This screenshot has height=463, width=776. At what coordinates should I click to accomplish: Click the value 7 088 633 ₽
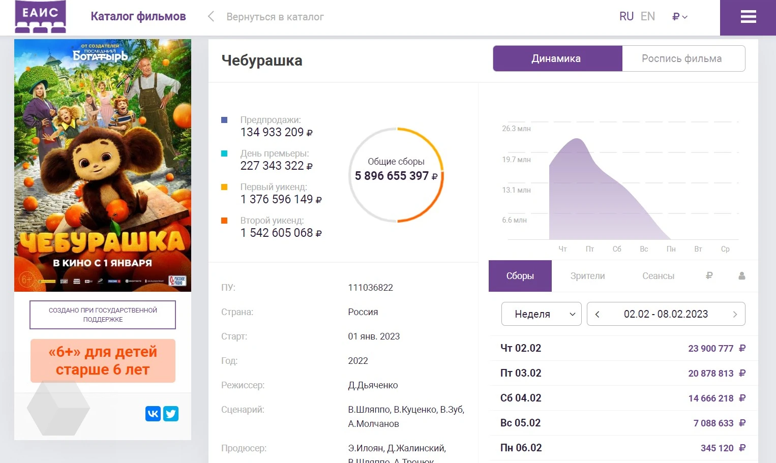click(x=720, y=423)
